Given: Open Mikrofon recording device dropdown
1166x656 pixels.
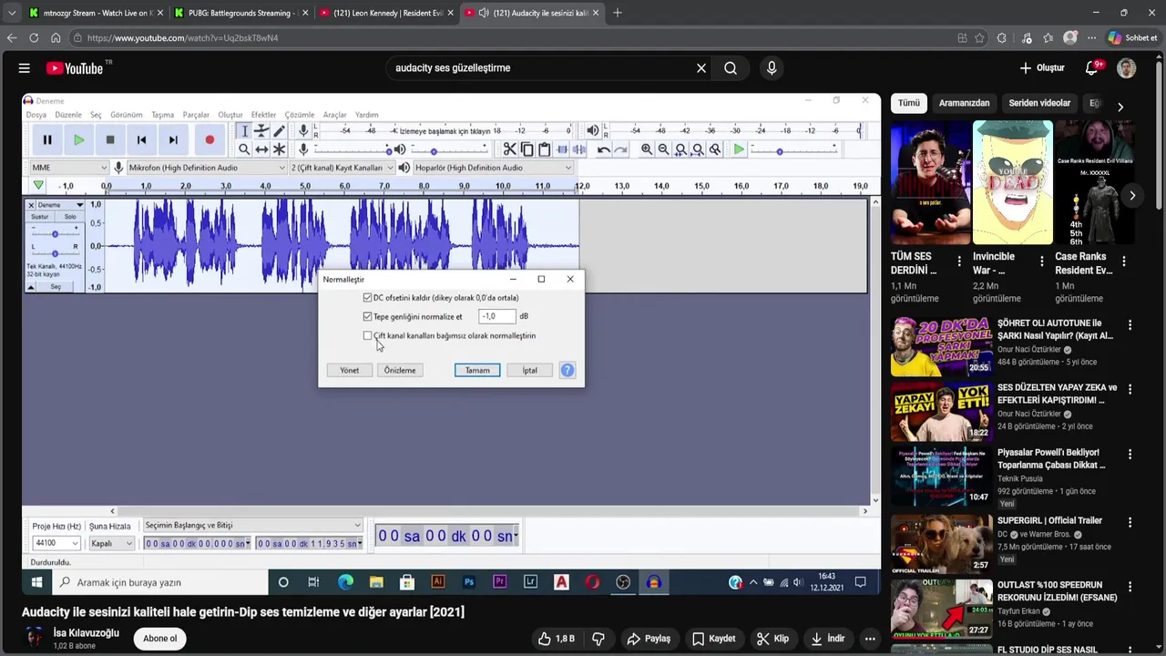Looking at the screenshot, I should (207, 168).
